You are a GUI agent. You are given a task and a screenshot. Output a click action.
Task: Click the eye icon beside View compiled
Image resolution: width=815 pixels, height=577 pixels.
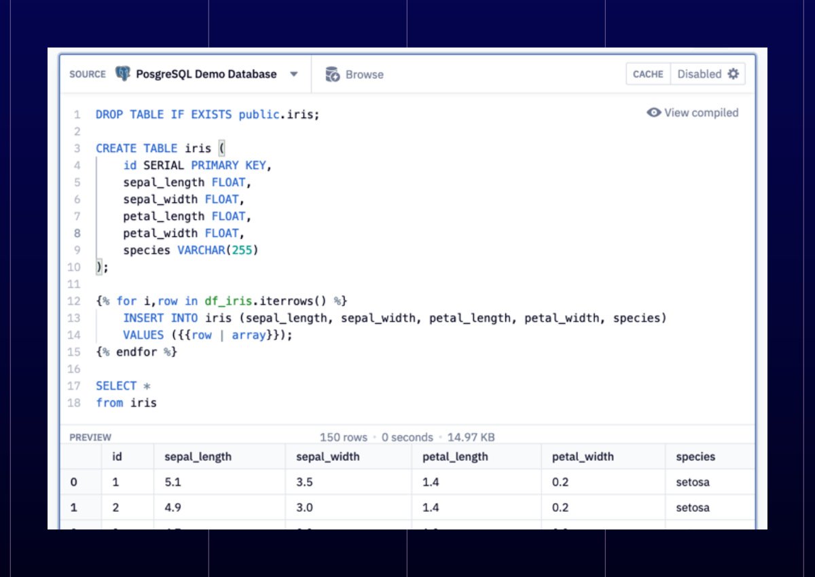[x=653, y=113]
